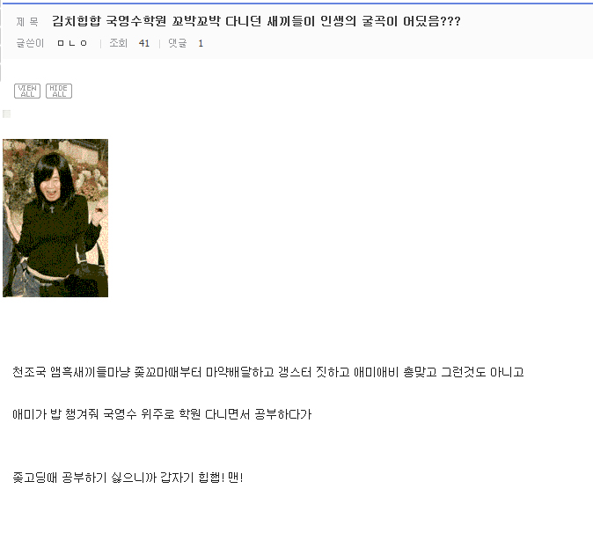Click the 조회 label
Image resolution: width=593 pixels, height=540 pixels.
click(x=119, y=43)
